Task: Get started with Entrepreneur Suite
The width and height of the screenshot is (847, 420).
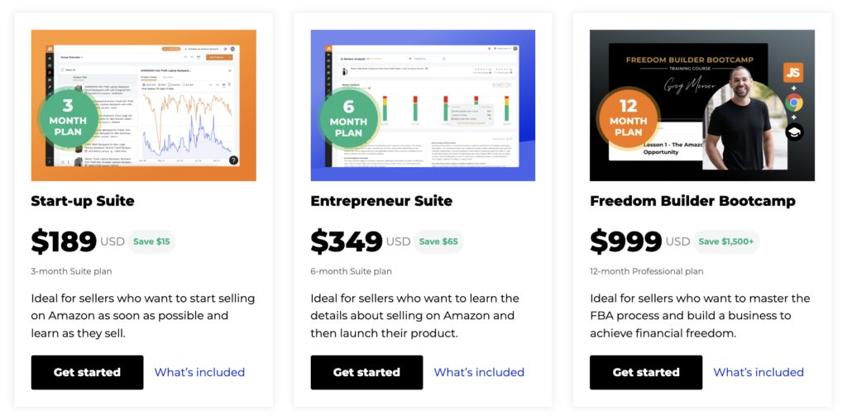Action: (x=366, y=373)
